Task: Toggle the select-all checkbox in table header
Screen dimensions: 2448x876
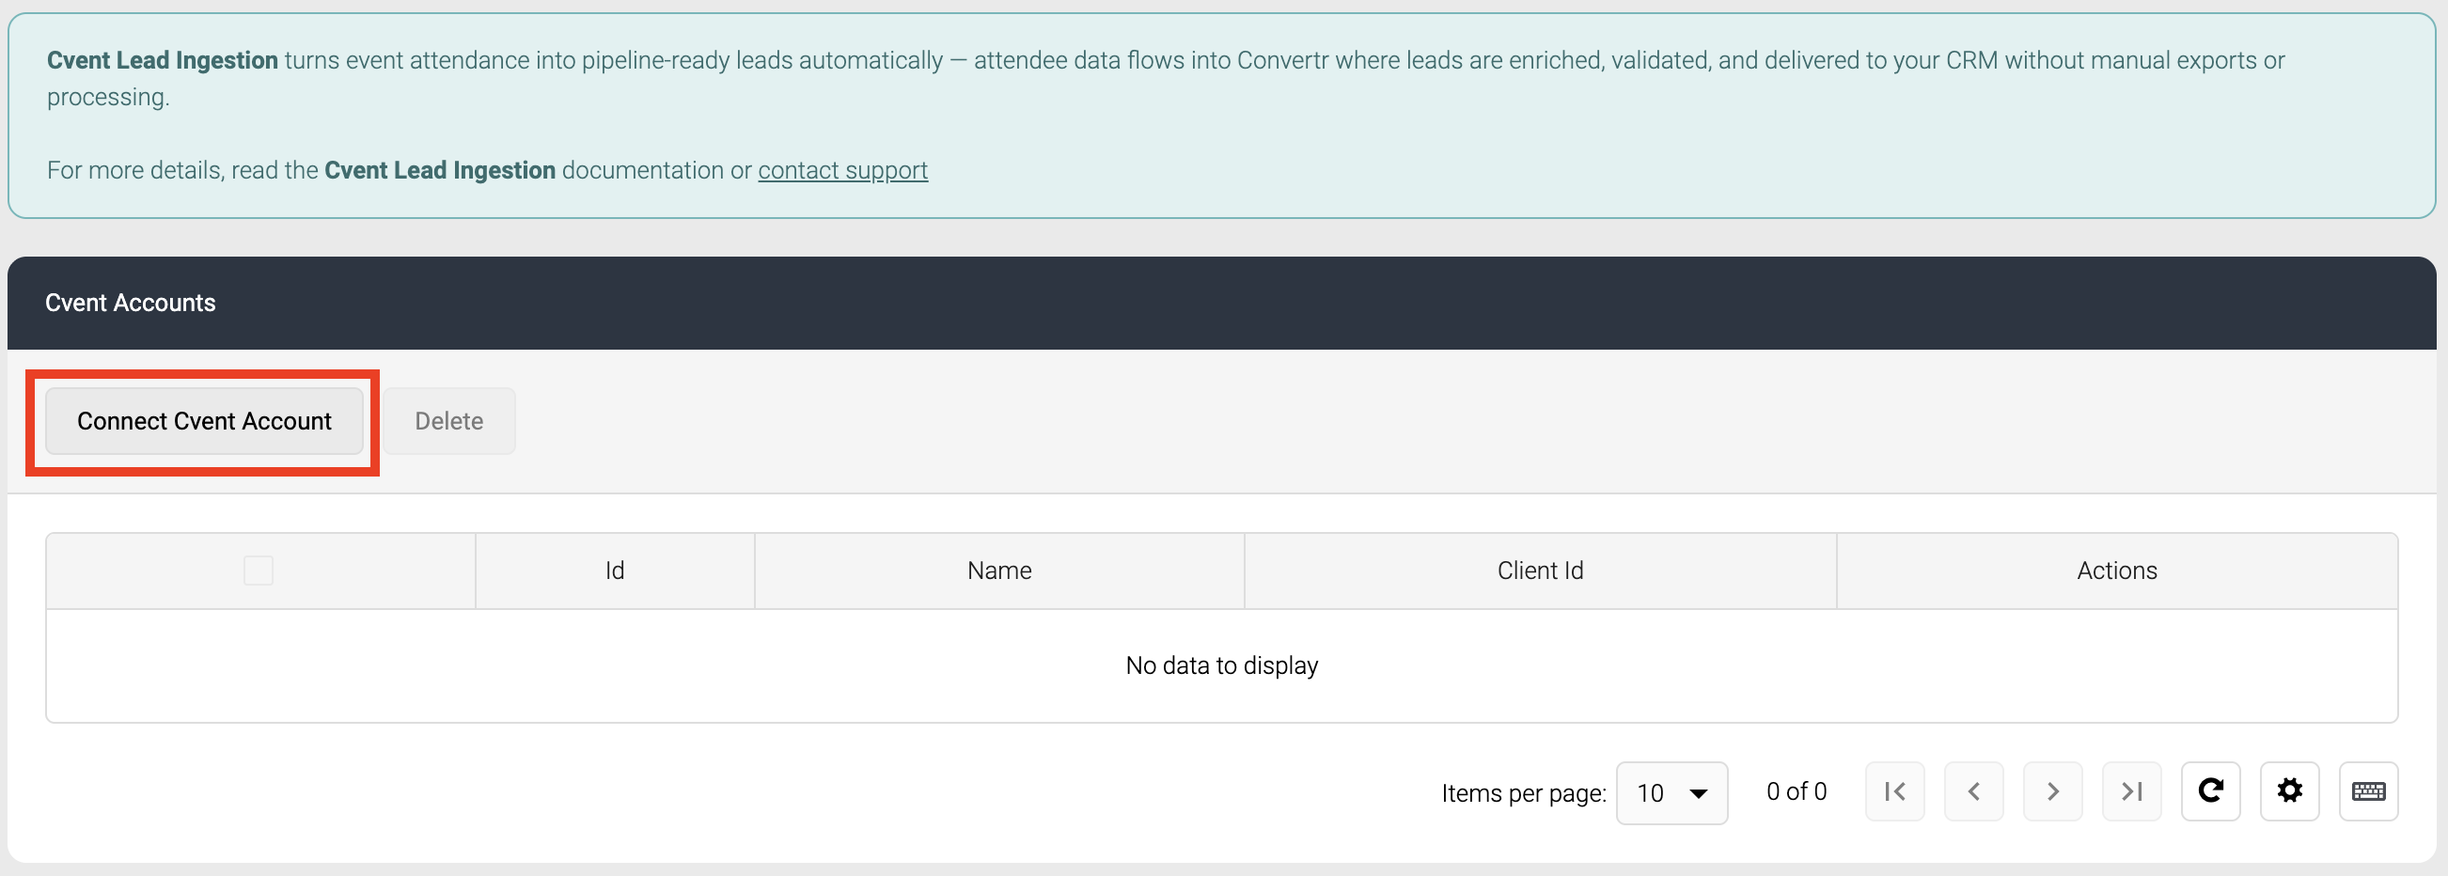Action: 259,571
